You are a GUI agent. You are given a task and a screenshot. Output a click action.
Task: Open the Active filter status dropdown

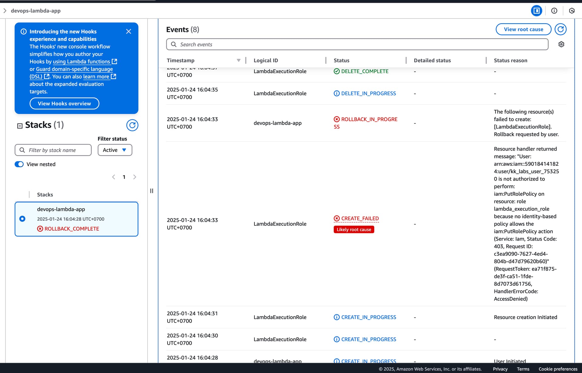115,150
